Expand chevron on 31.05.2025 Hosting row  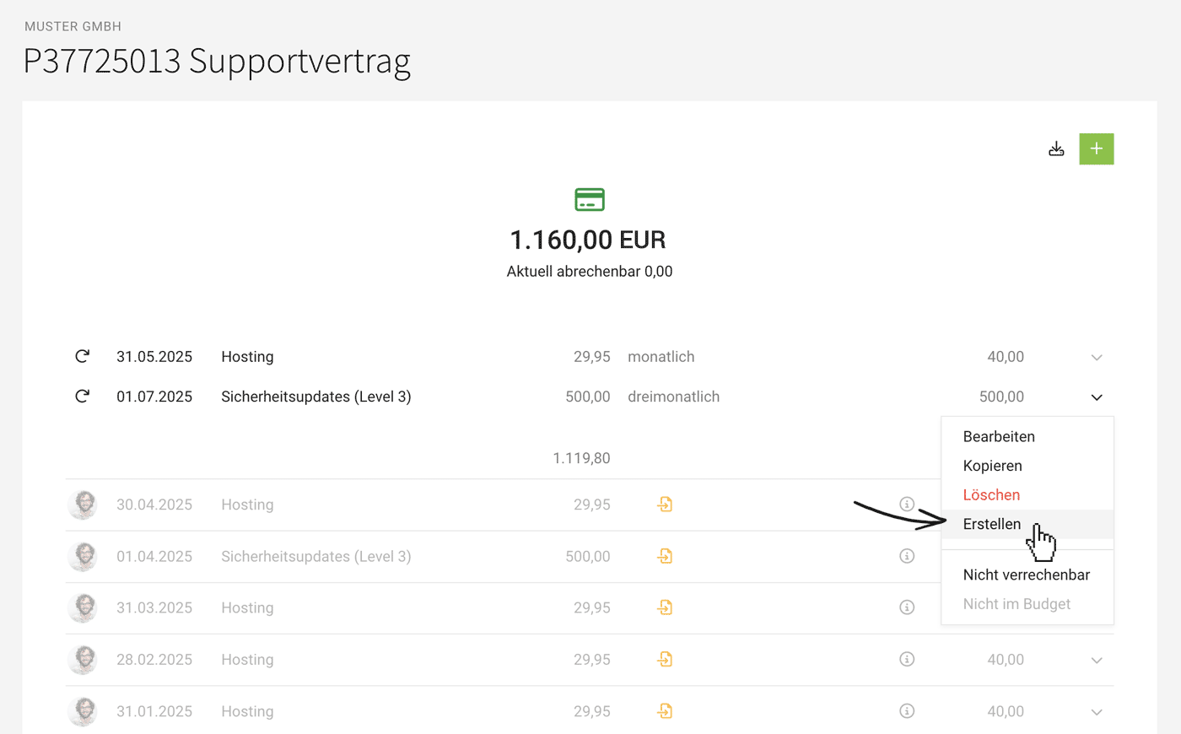(1097, 358)
